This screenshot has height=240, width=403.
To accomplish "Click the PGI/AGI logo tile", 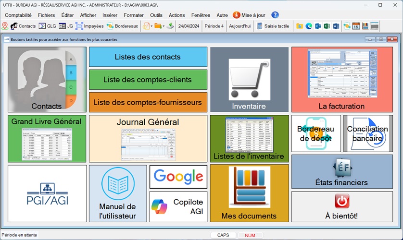I will click(x=47, y=193).
